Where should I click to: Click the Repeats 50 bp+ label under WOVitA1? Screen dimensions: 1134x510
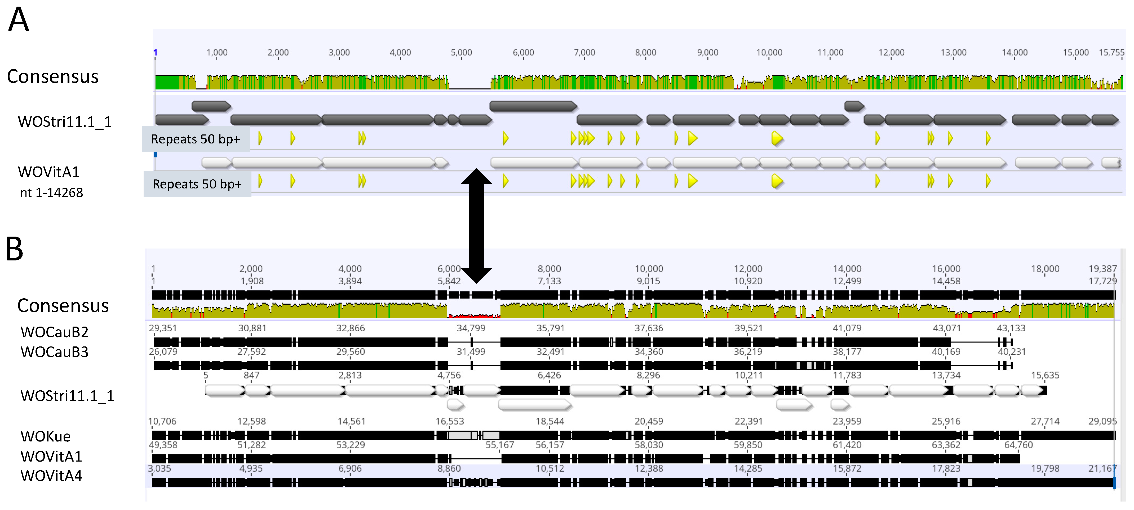[x=197, y=184]
